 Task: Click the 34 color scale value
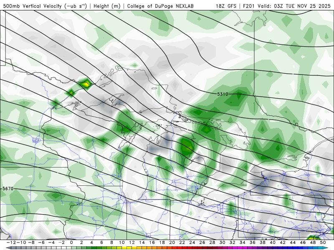click(243, 242)
